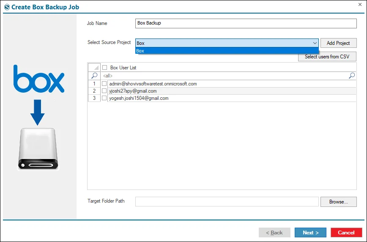
Task: Go to Next step
Action: pos(310,233)
